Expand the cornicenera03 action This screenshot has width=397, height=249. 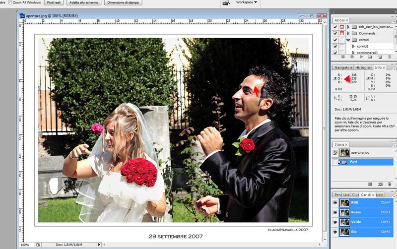point(353,53)
